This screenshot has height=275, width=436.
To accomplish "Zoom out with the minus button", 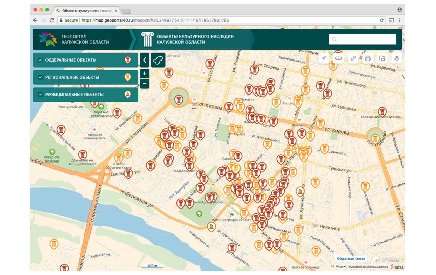I will pyautogui.click(x=145, y=84).
